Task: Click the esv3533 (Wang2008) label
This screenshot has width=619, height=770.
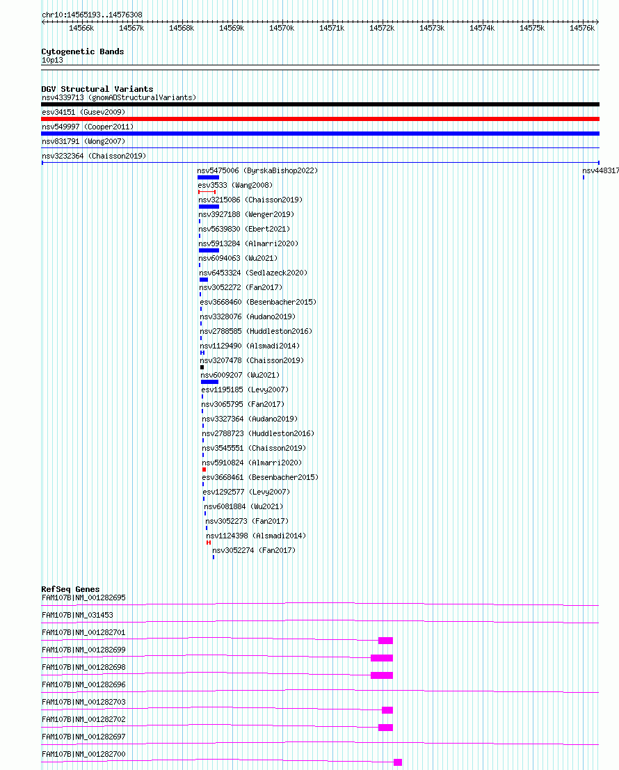Action: point(235,185)
